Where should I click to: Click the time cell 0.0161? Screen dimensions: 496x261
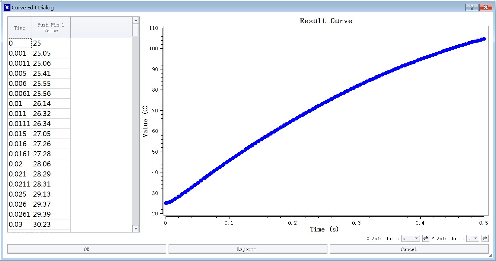click(20, 154)
